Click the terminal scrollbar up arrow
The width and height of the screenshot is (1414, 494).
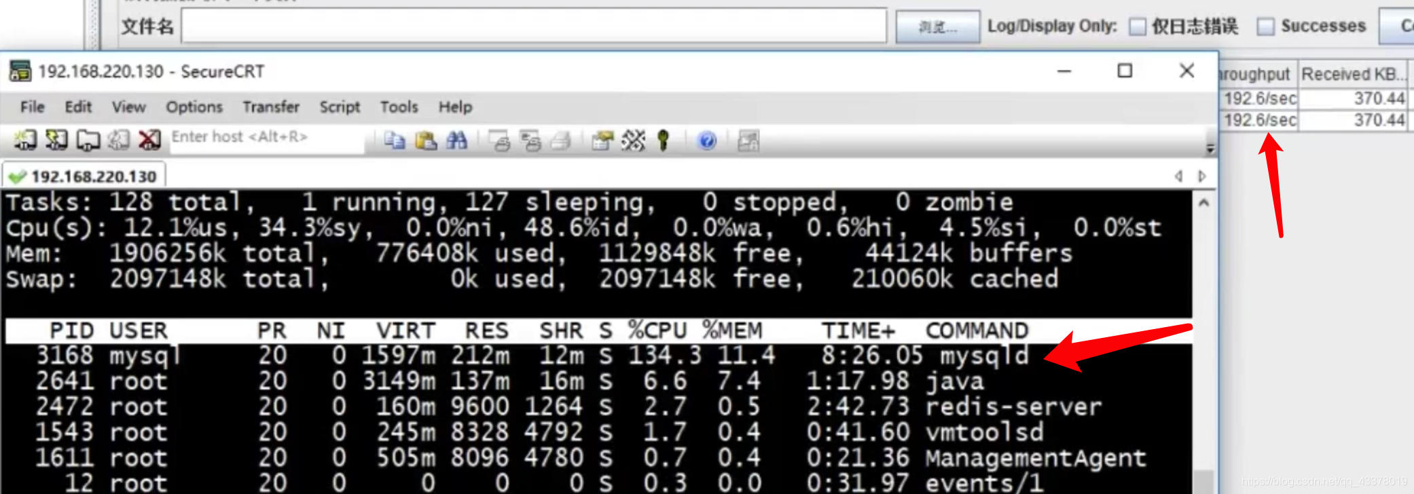[x=1203, y=202]
